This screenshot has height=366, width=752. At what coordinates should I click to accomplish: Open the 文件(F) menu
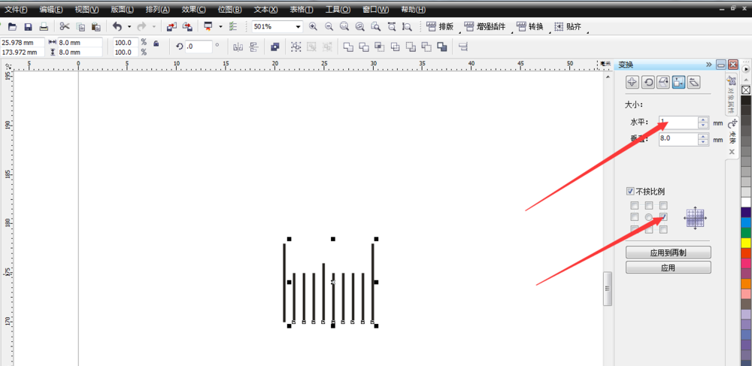(16, 10)
